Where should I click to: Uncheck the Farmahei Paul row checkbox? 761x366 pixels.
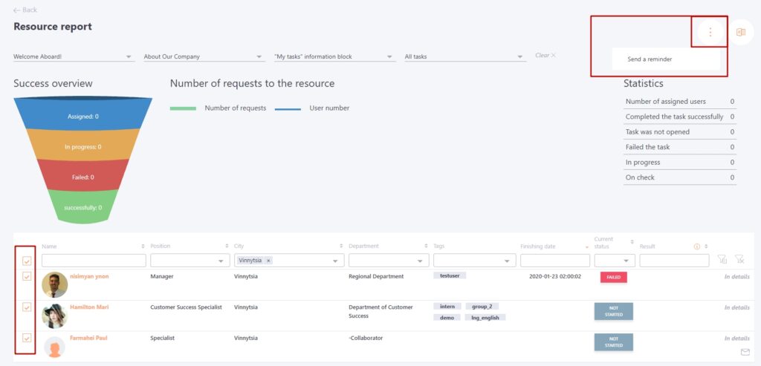tap(27, 338)
